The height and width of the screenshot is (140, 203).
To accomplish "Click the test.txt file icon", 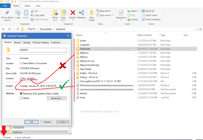I will click(78, 93).
